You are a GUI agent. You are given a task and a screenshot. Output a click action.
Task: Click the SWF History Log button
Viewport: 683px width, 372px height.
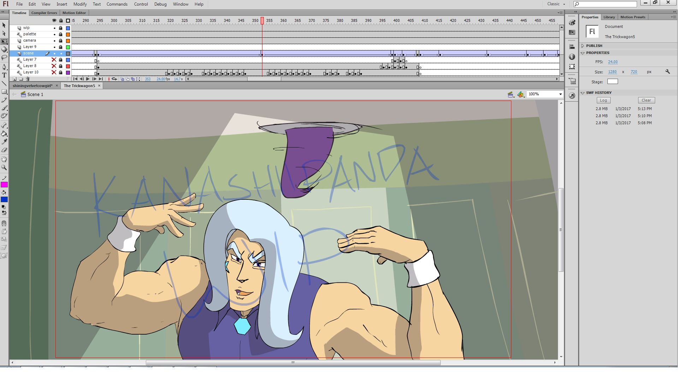[604, 101]
